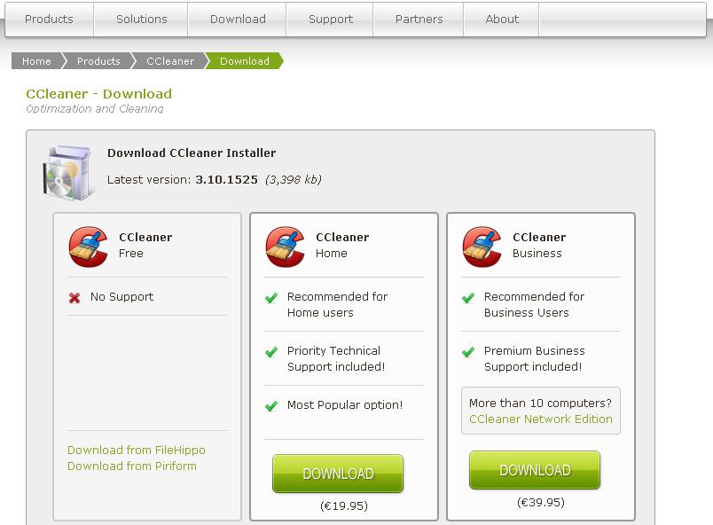Click the version number 3.10.1525
The height and width of the screenshot is (525, 713).
coord(226,179)
